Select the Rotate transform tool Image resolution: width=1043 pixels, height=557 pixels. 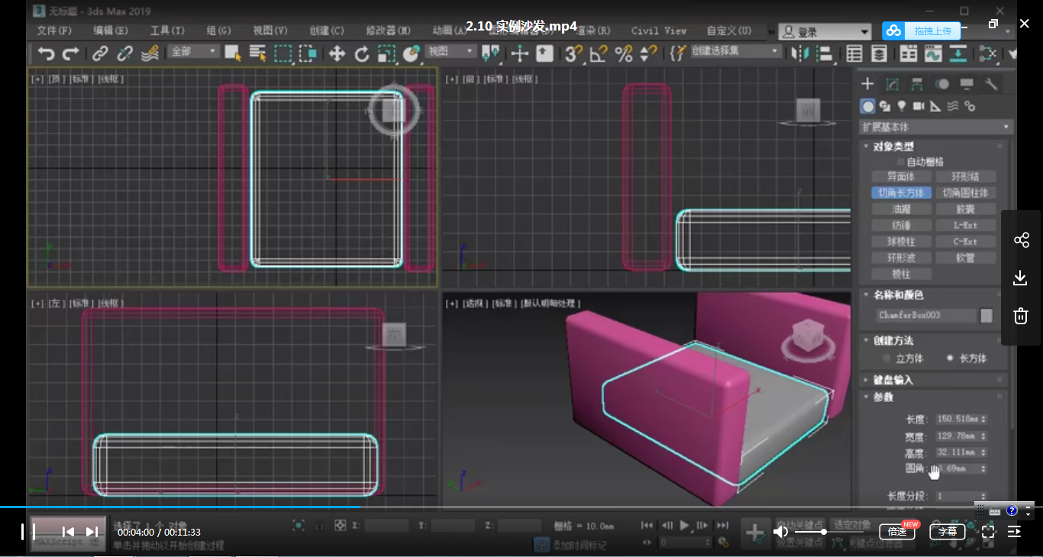click(362, 53)
